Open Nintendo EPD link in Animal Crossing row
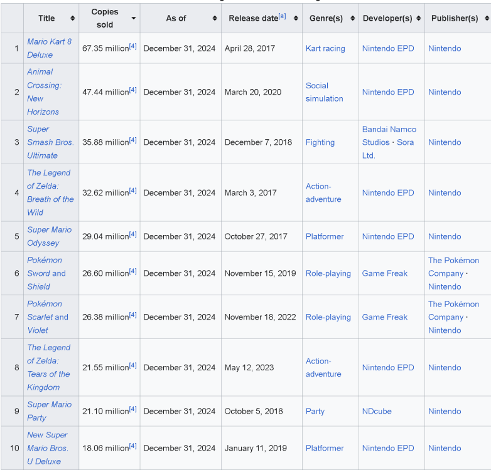Viewport: 491px width, 470px height. pos(388,92)
